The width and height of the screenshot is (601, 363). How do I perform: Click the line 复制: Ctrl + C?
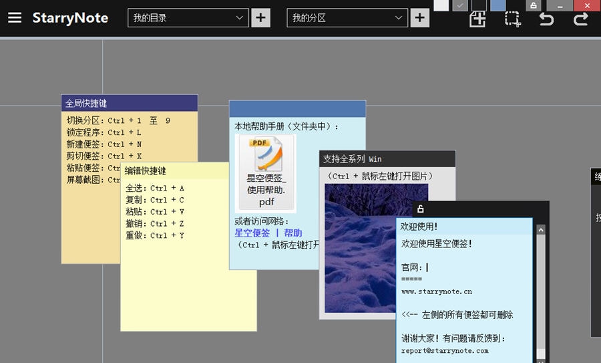click(x=155, y=200)
